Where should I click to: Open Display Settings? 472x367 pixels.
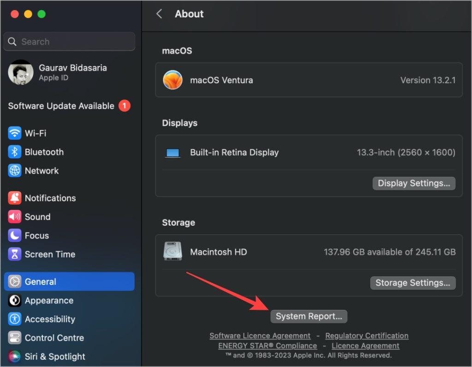pos(414,183)
